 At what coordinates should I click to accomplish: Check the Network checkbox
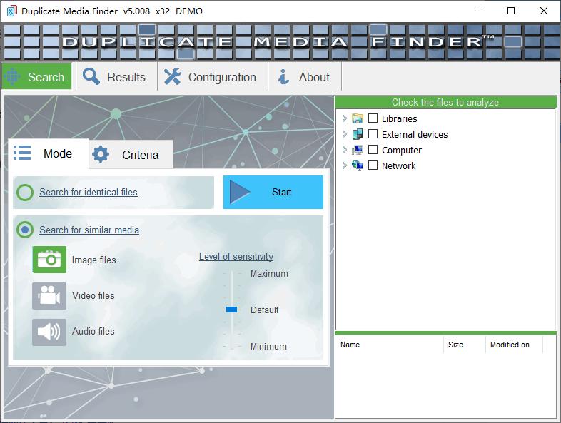(x=373, y=165)
